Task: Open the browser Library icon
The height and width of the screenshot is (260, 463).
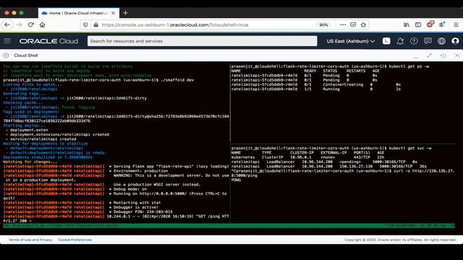Action: click(407, 25)
